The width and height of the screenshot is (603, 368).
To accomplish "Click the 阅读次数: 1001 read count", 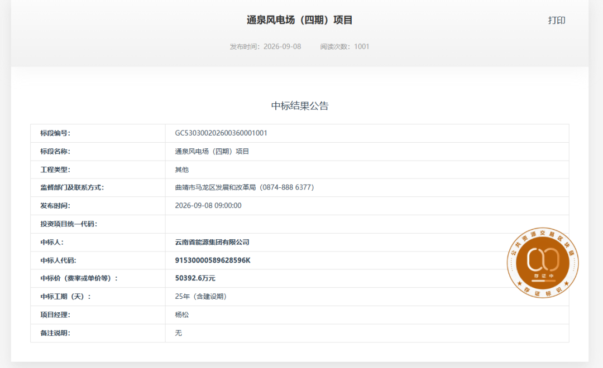I will (344, 46).
